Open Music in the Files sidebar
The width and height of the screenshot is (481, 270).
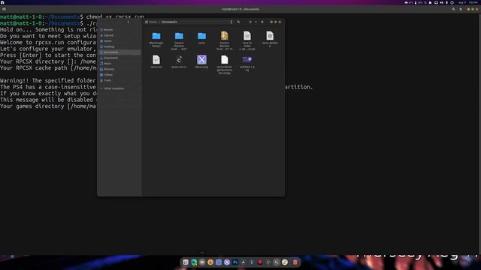tap(119, 63)
